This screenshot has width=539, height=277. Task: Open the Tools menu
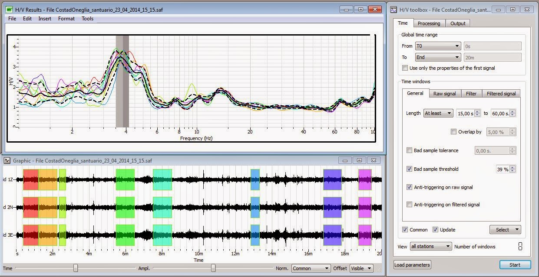pyautogui.click(x=87, y=19)
